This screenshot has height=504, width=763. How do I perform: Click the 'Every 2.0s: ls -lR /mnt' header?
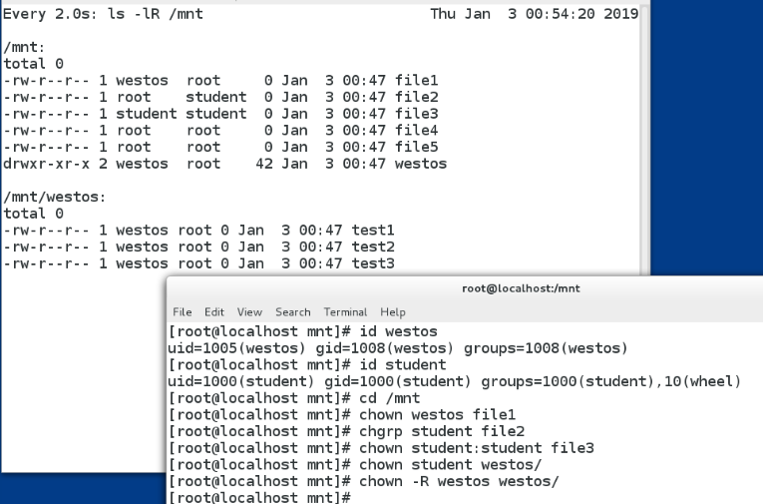103,14
